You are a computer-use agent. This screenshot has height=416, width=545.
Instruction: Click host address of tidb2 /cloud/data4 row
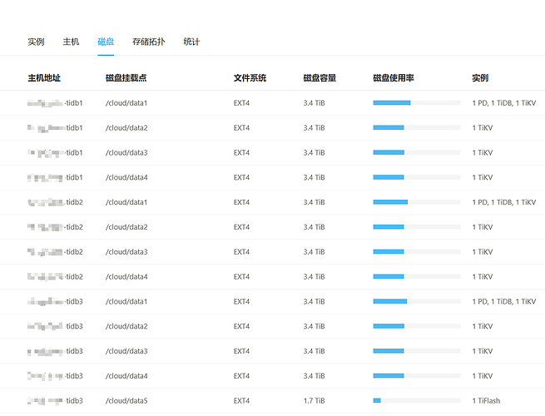(55, 276)
